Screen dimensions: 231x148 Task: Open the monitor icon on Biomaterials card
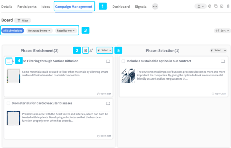[108, 103]
